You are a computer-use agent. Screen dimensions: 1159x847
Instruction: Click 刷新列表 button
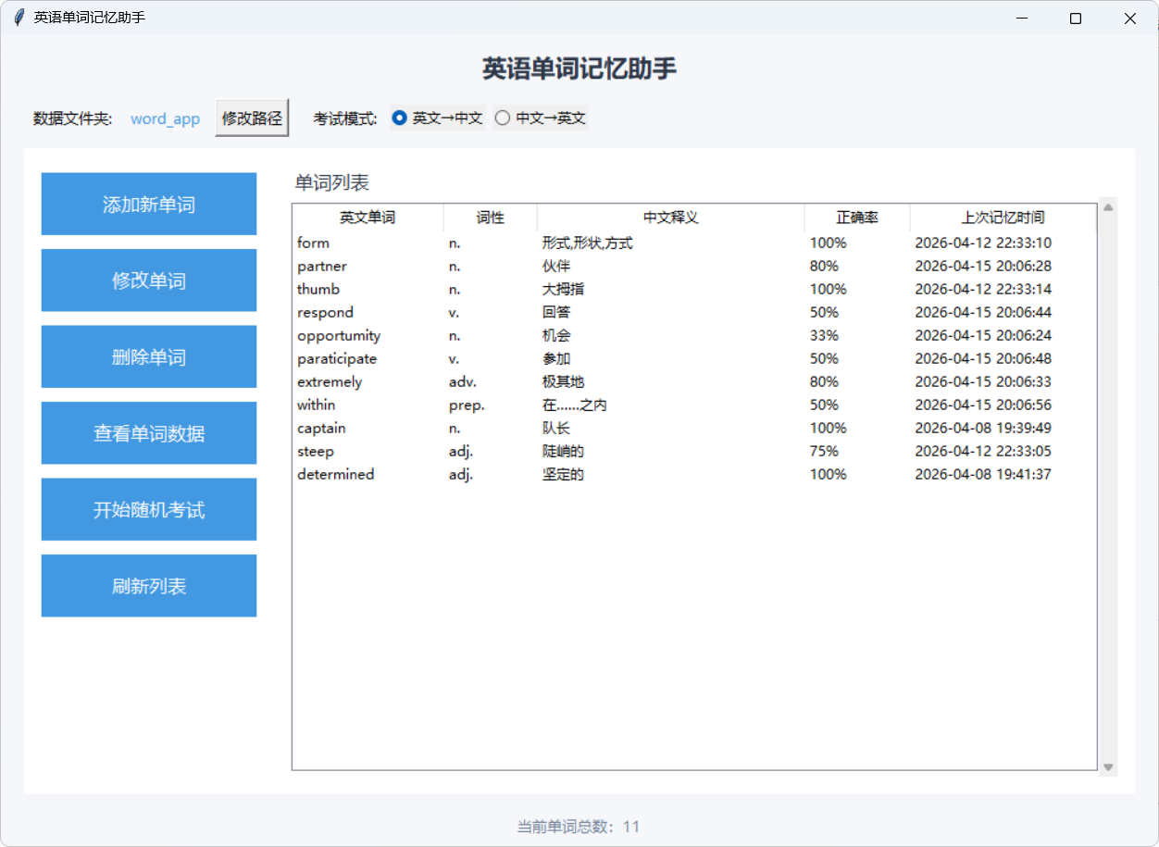pyautogui.click(x=149, y=586)
